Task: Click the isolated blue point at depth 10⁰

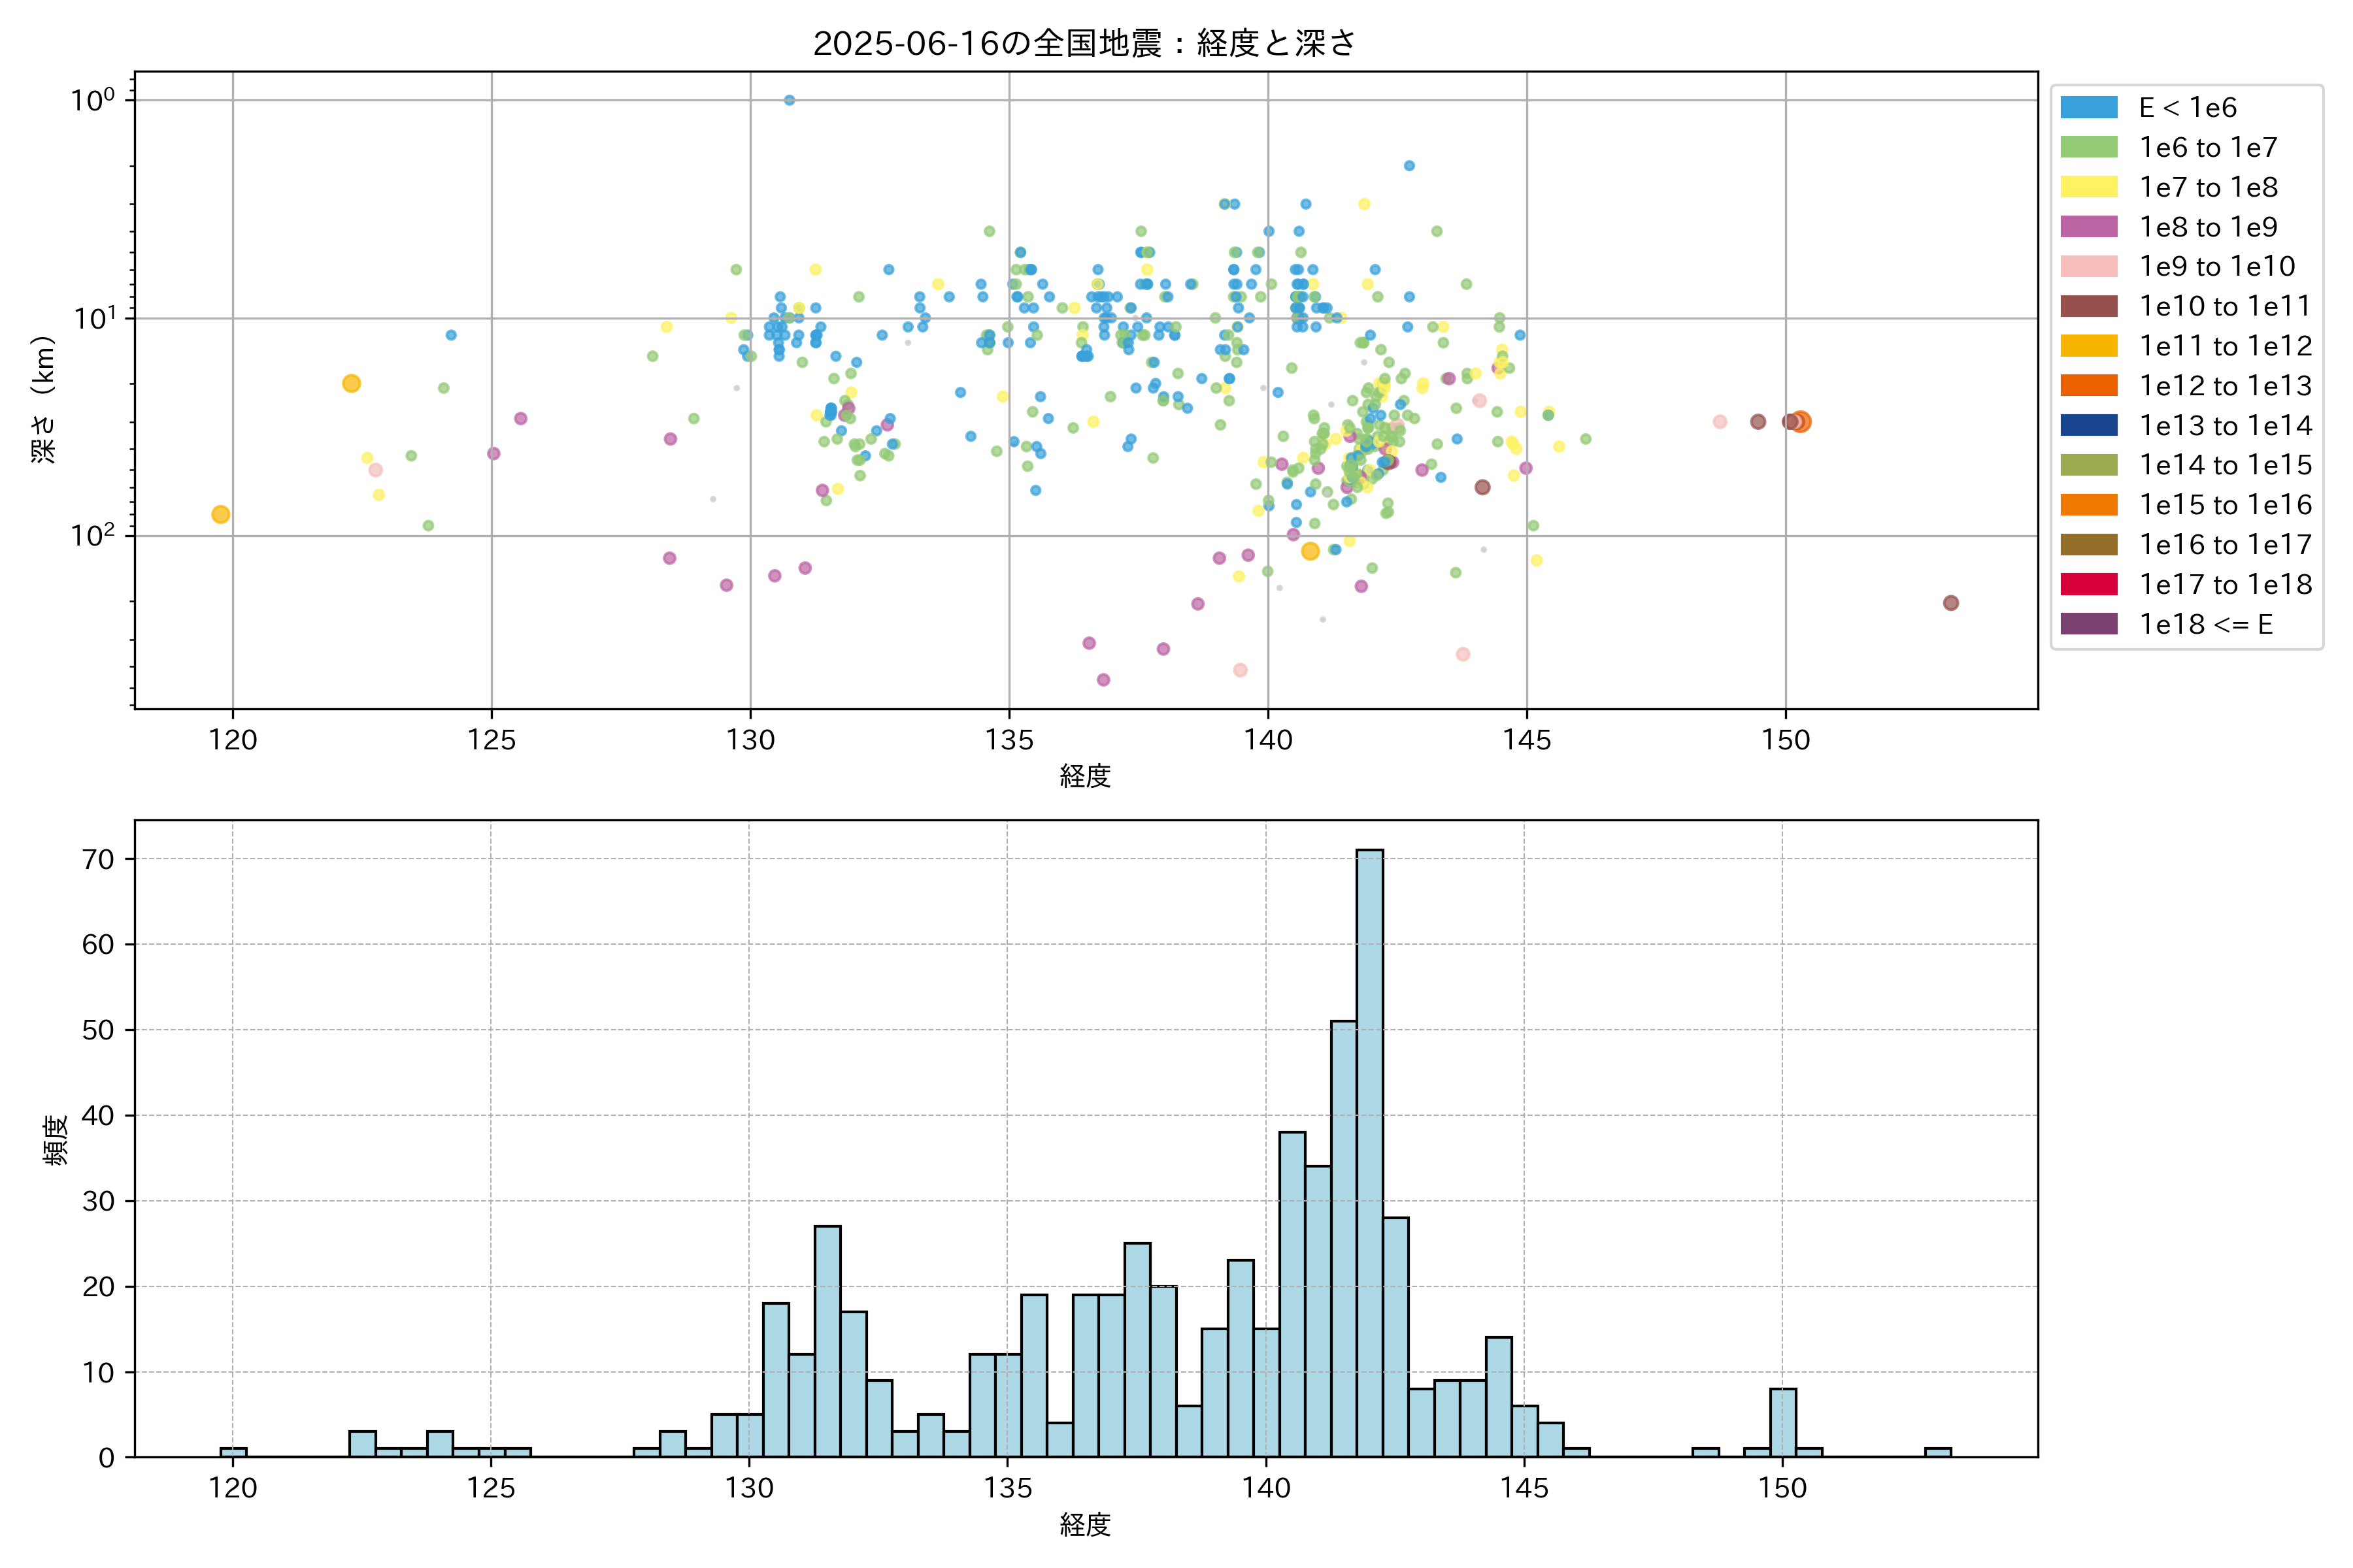Action: pos(790,100)
